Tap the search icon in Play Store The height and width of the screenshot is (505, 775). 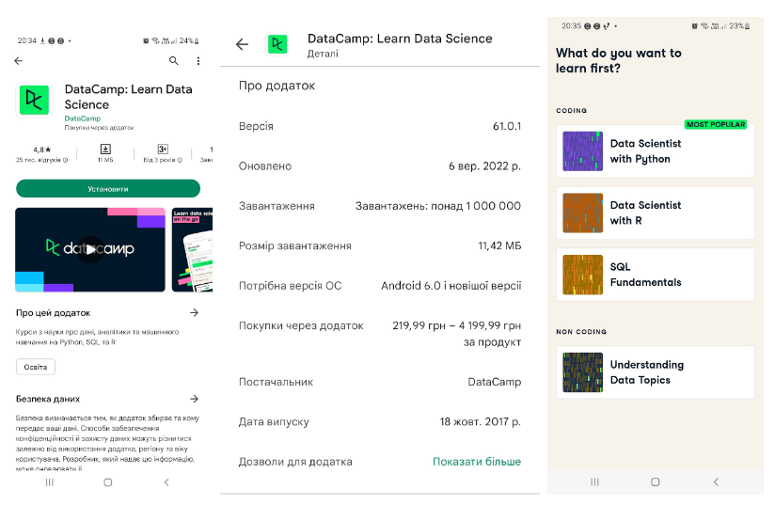tap(173, 61)
